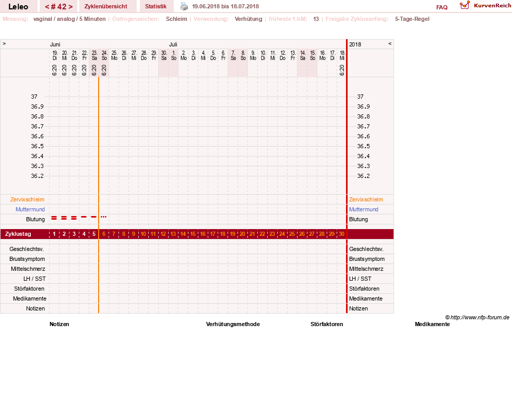Viewport: 512px width, 407px height.
Task: Click the Leleo user name tab
Action: click(18, 7)
